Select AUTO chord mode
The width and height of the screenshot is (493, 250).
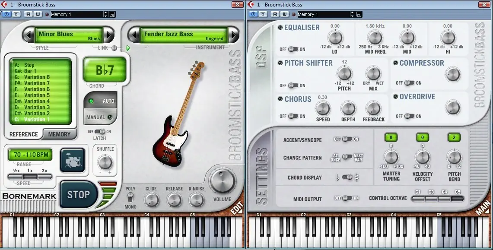(100, 101)
